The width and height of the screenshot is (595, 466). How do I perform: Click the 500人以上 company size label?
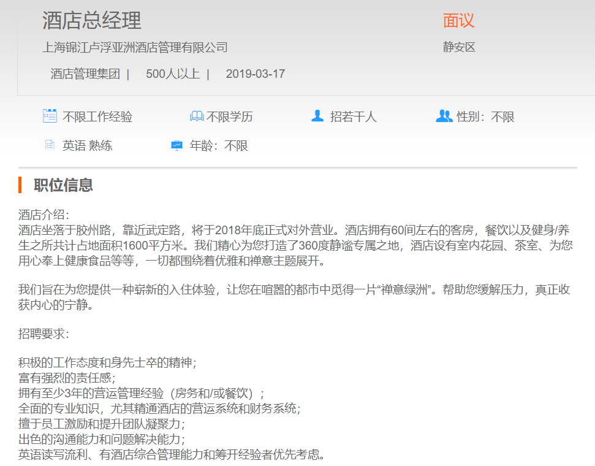pyautogui.click(x=173, y=74)
